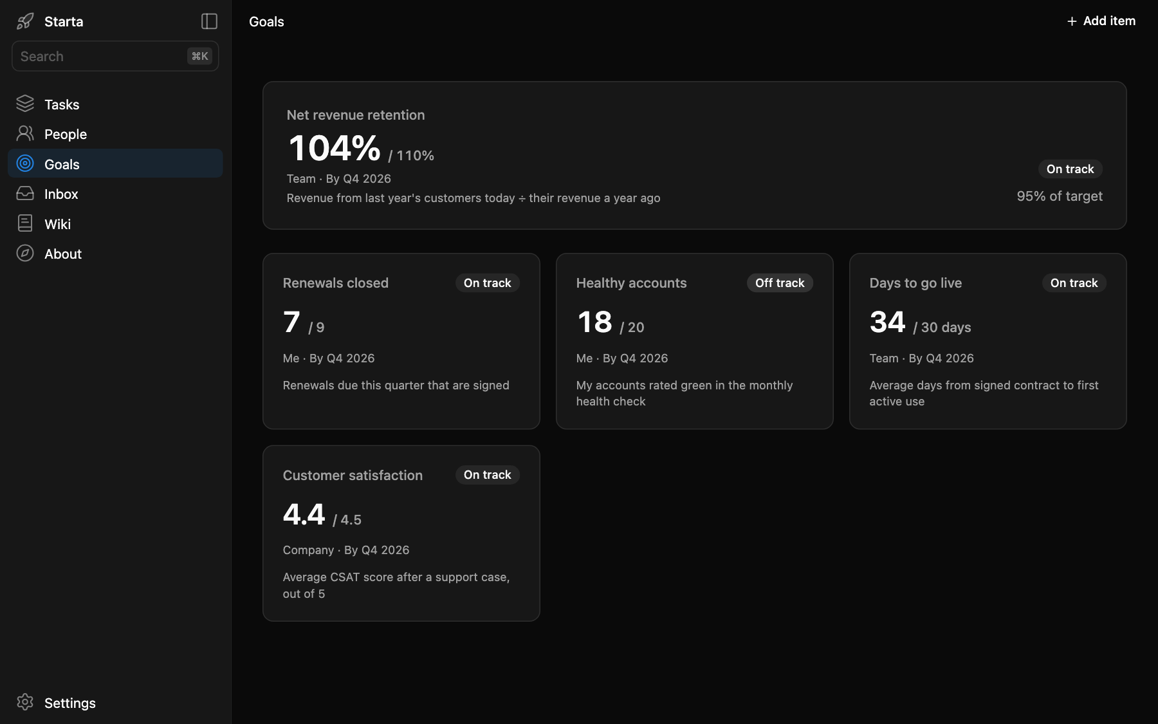
Task: Select the Goals label in sidebar
Action: (x=62, y=164)
